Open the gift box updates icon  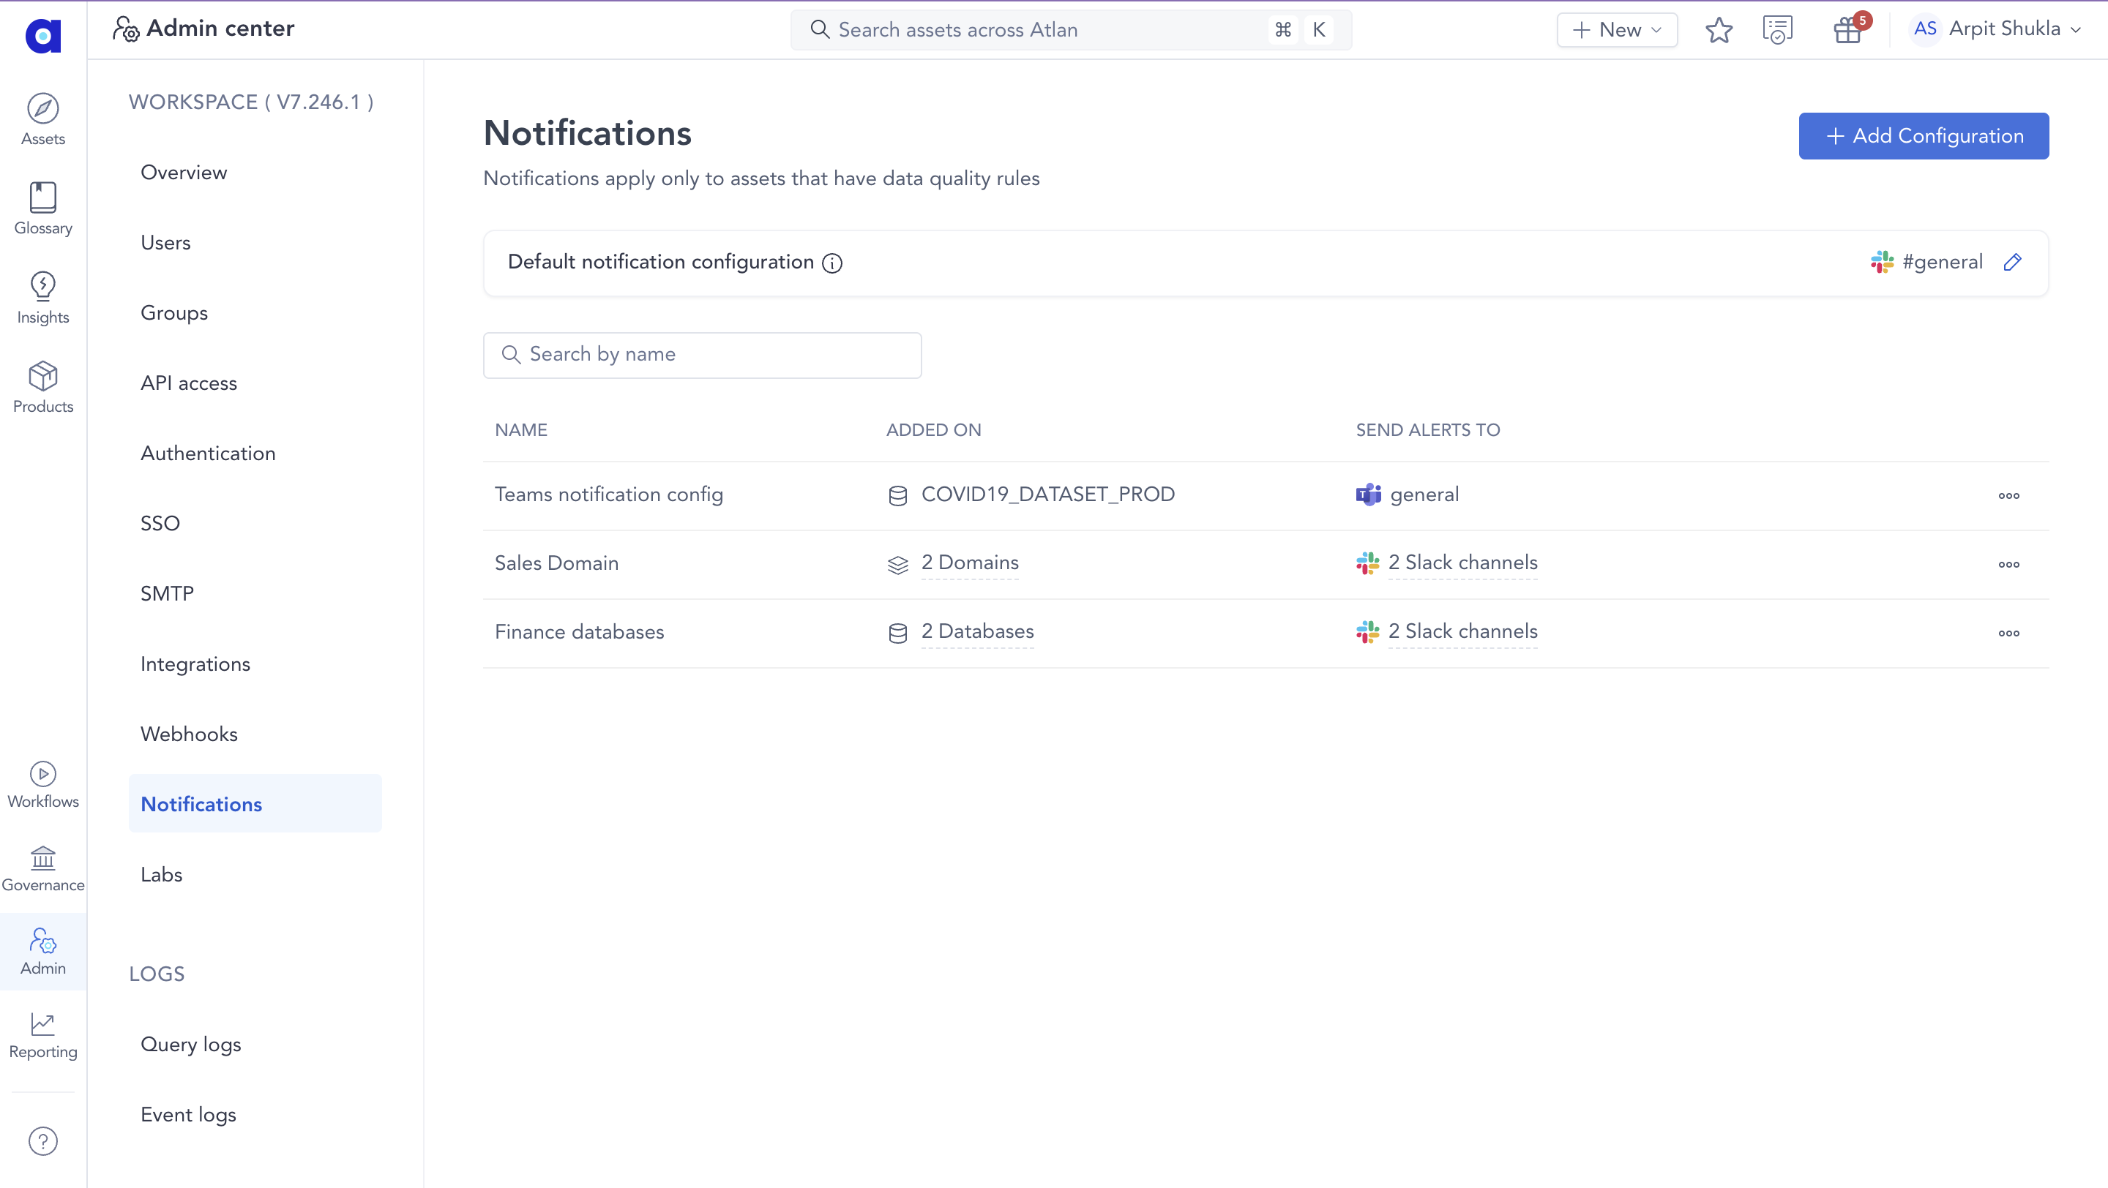click(1847, 30)
